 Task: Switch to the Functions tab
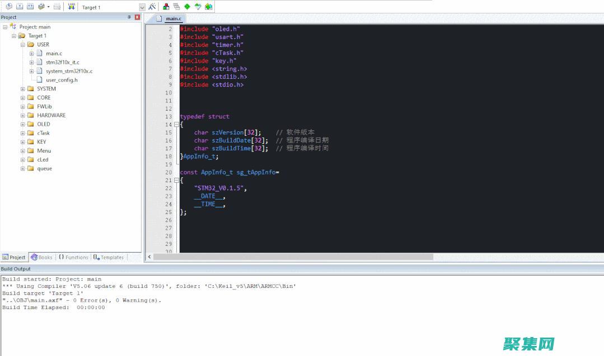pyautogui.click(x=73, y=257)
